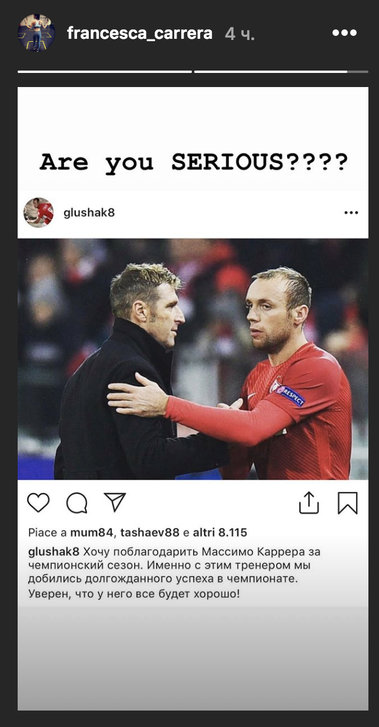379x727 pixels.
Task: Tap the francesca_carrera profile avatar
Action: 36,34
